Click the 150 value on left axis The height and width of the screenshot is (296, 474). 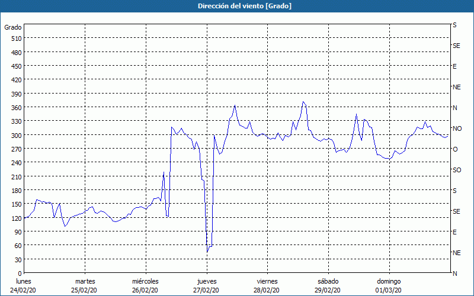(x=17, y=204)
